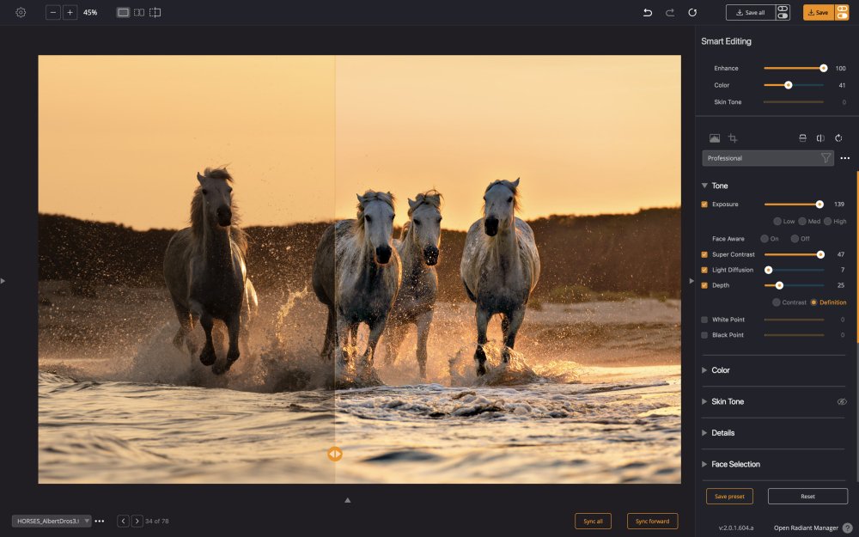
Task: Open help question mark icon
Action: coord(848,528)
